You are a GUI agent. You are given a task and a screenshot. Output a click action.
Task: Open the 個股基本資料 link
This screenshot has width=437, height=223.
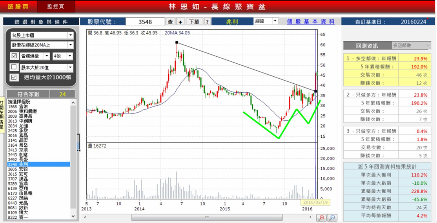pos(310,22)
